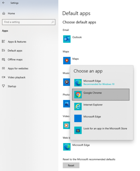Click the blank blue Edge tile icon
140x171 pixels.
(x=78, y=118)
